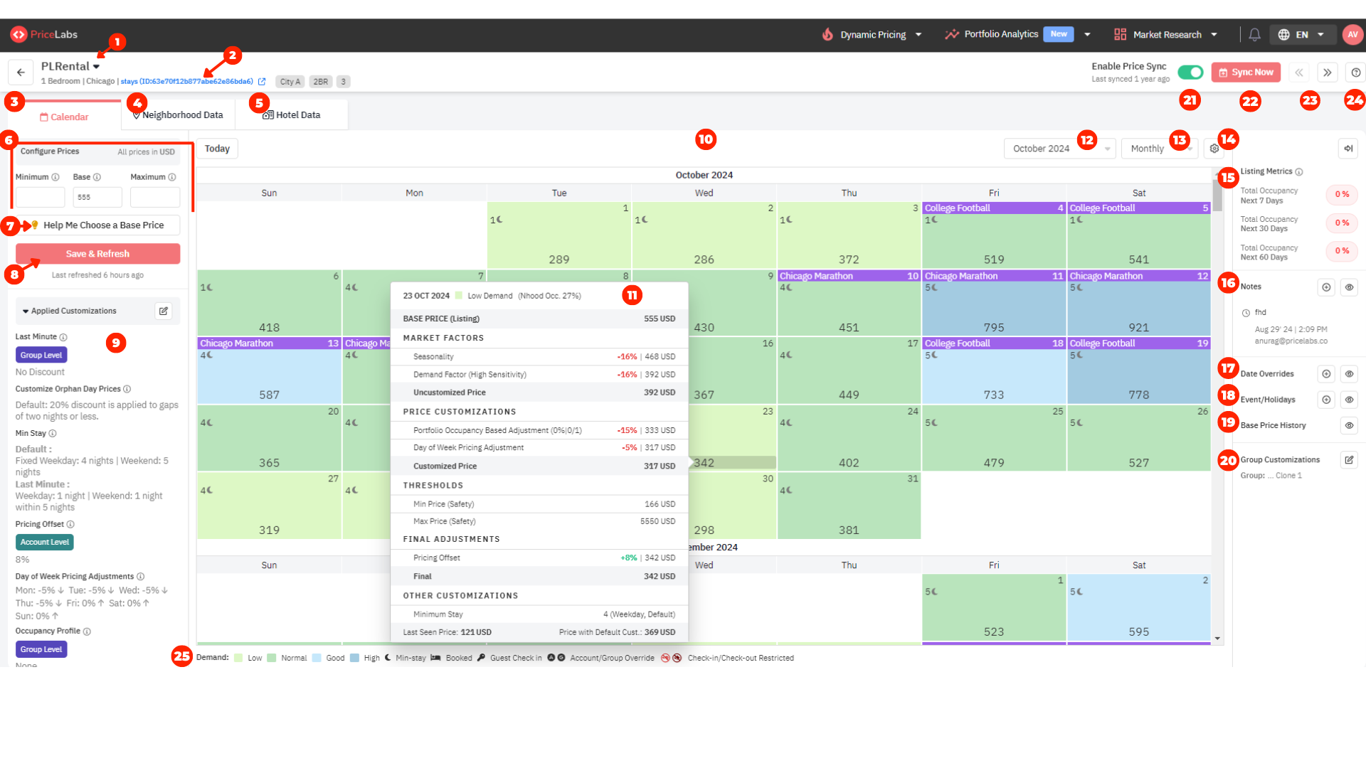Open the EN language dropdown
This screenshot has width=1366, height=768.
click(1301, 34)
